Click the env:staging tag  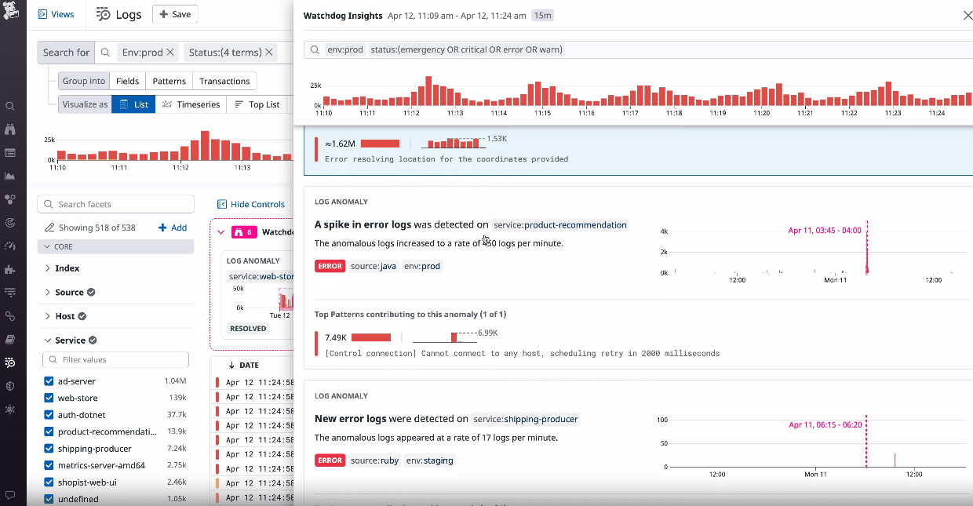[x=430, y=460]
